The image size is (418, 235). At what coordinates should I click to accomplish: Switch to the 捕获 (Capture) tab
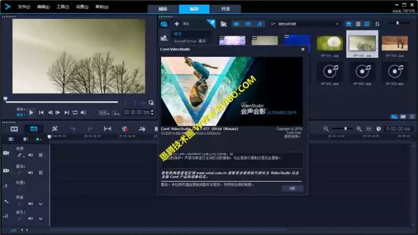tap(163, 9)
